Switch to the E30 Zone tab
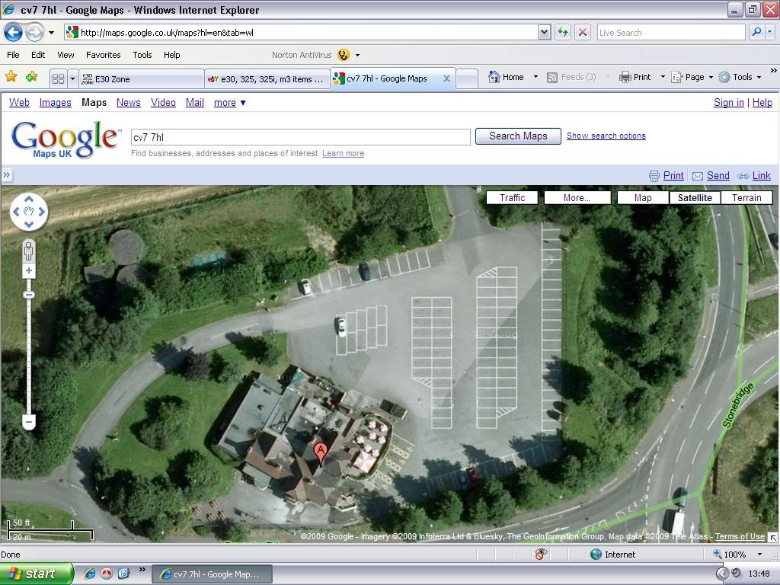 (x=141, y=78)
